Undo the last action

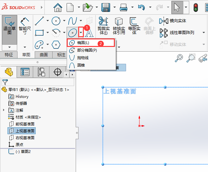(141, 8)
